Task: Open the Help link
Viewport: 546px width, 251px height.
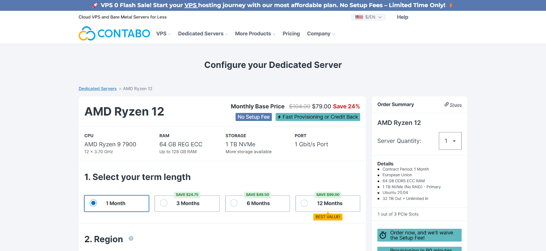Action: coord(402,17)
